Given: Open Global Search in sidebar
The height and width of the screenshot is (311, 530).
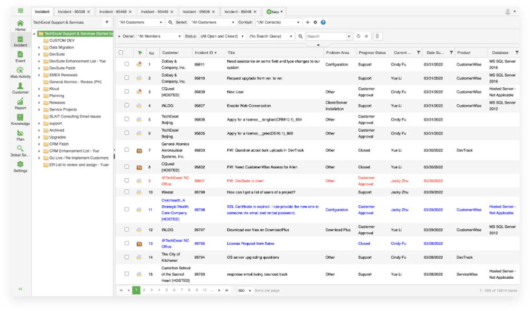Looking at the screenshot, I should point(20,151).
